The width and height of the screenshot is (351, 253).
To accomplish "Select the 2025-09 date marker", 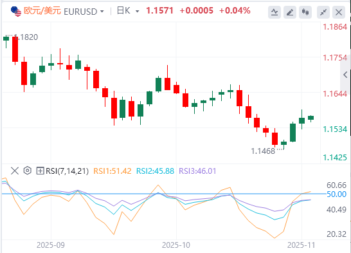I will click(51, 245).
